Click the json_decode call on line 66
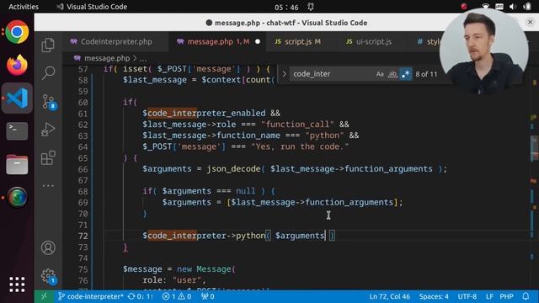The image size is (539, 303). (x=233, y=168)
